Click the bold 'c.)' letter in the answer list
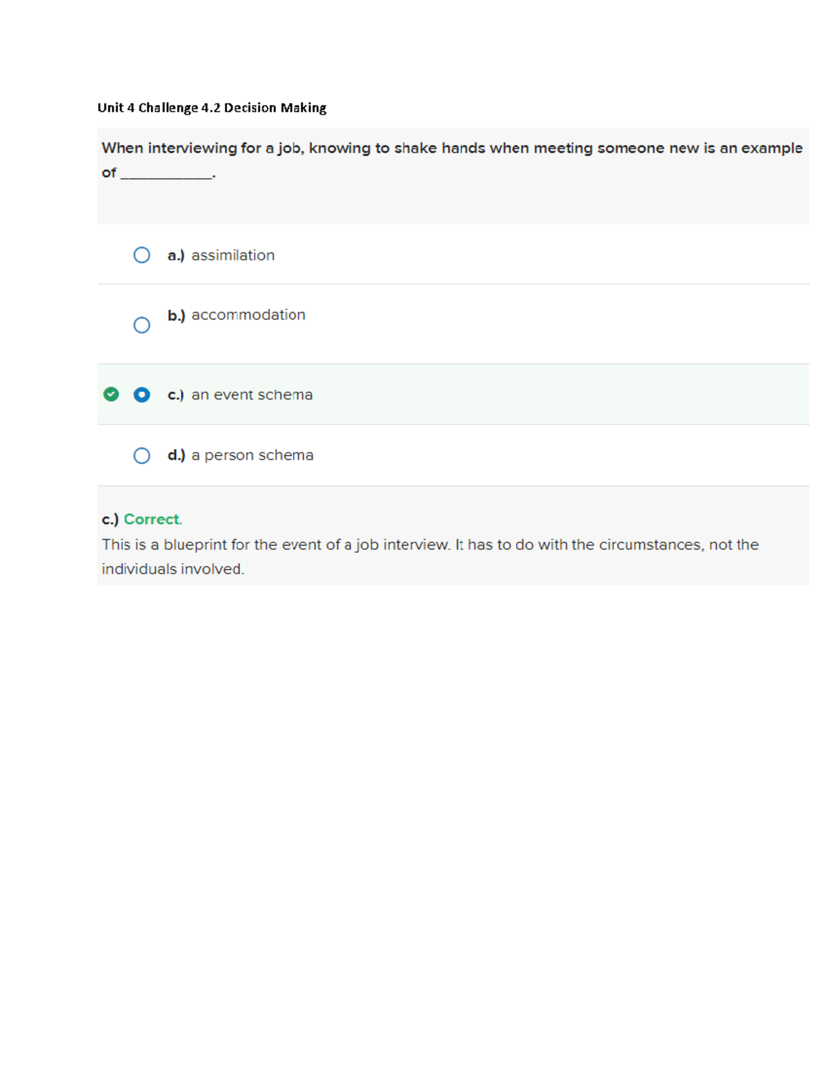Screen dimensions: 828x1072 pyautogui.click(x=175, y=395)
